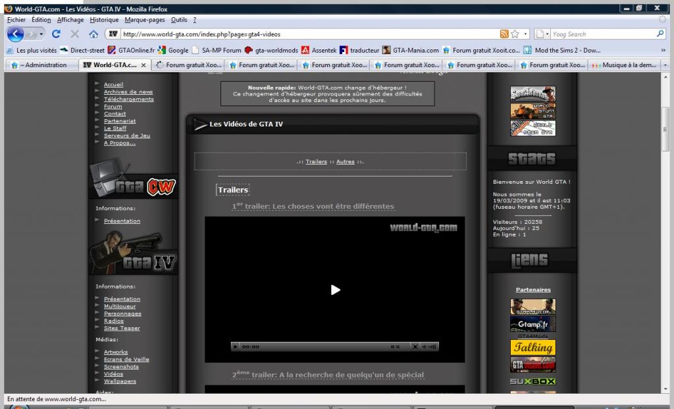The height and width of the screenshot is (409, 674).
Task: Jump to the Autres anchor link
Action: coord(345,162)
